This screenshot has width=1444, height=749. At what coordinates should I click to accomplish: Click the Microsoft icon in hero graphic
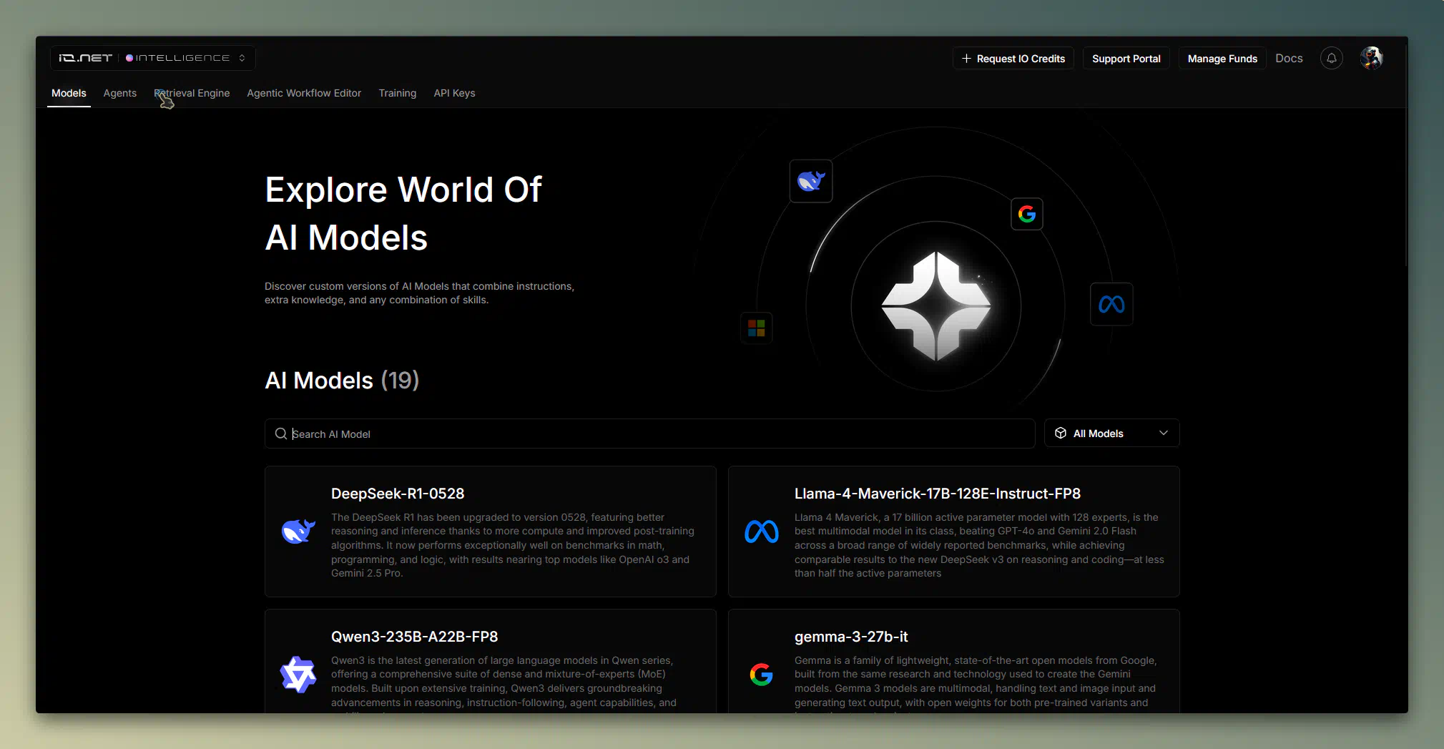(756, 328)
